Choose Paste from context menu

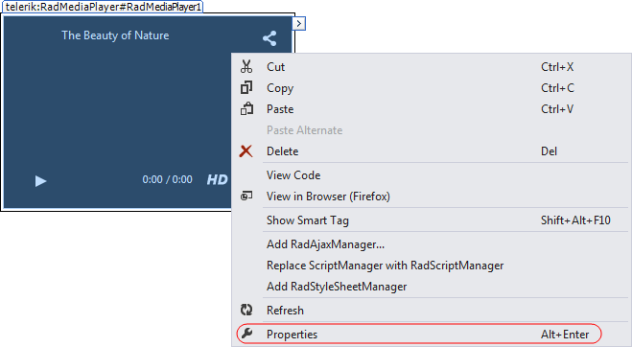(432, 109)
